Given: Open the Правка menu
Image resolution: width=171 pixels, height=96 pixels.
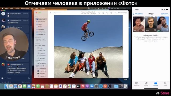Looking at the screenshot, I should pos(17,8).
